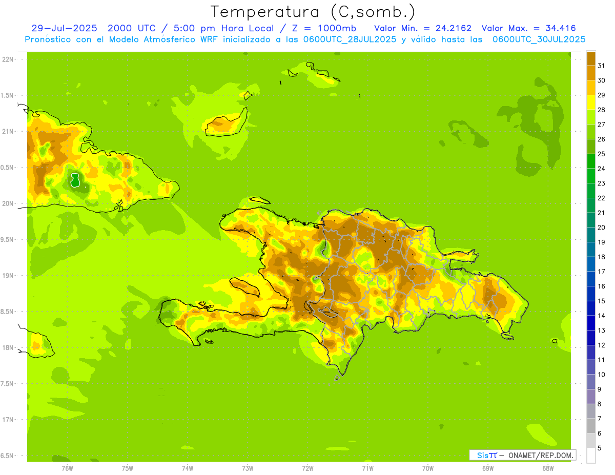Click the 'Z = 1000mb' level text
This screenshot has height=475, width=615.
click(324, 28)
